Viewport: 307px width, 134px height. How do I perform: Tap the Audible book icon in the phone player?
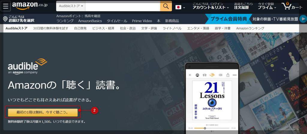tap(212, 75)
